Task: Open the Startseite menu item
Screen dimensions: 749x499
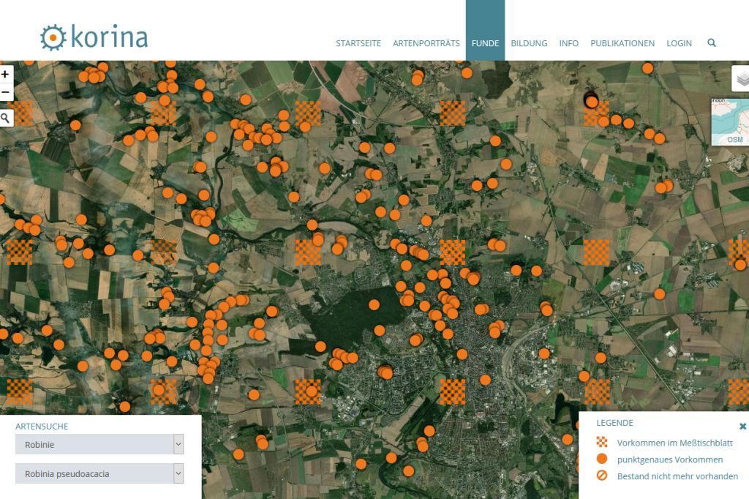Action: (x=358, y=43)
